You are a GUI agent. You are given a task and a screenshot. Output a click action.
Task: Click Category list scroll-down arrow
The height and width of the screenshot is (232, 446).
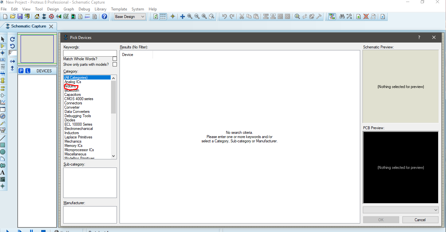pyautogui.click(x=114, y=156)
